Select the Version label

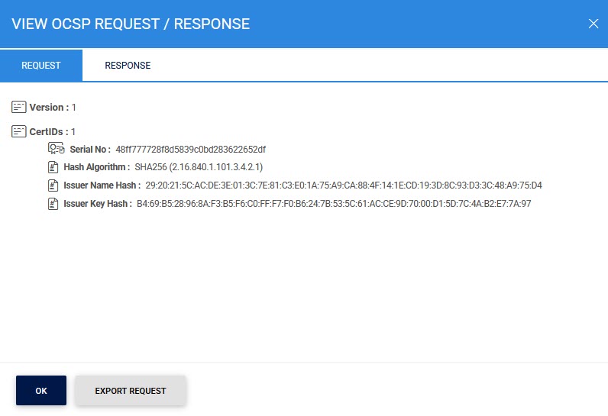pyautogui.click(x=48, y=108)
